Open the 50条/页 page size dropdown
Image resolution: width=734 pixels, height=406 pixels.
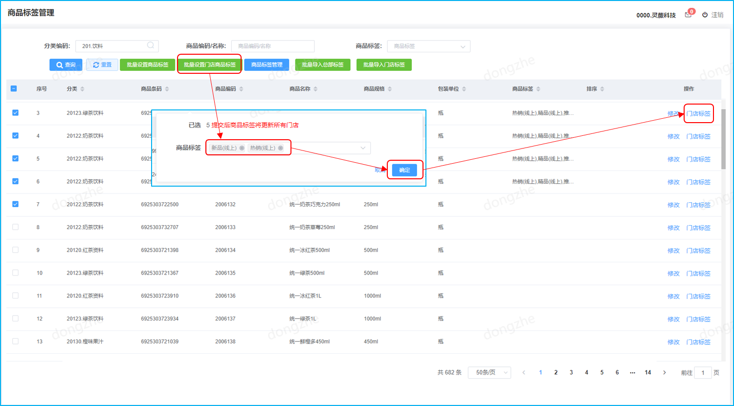(489, 372)
